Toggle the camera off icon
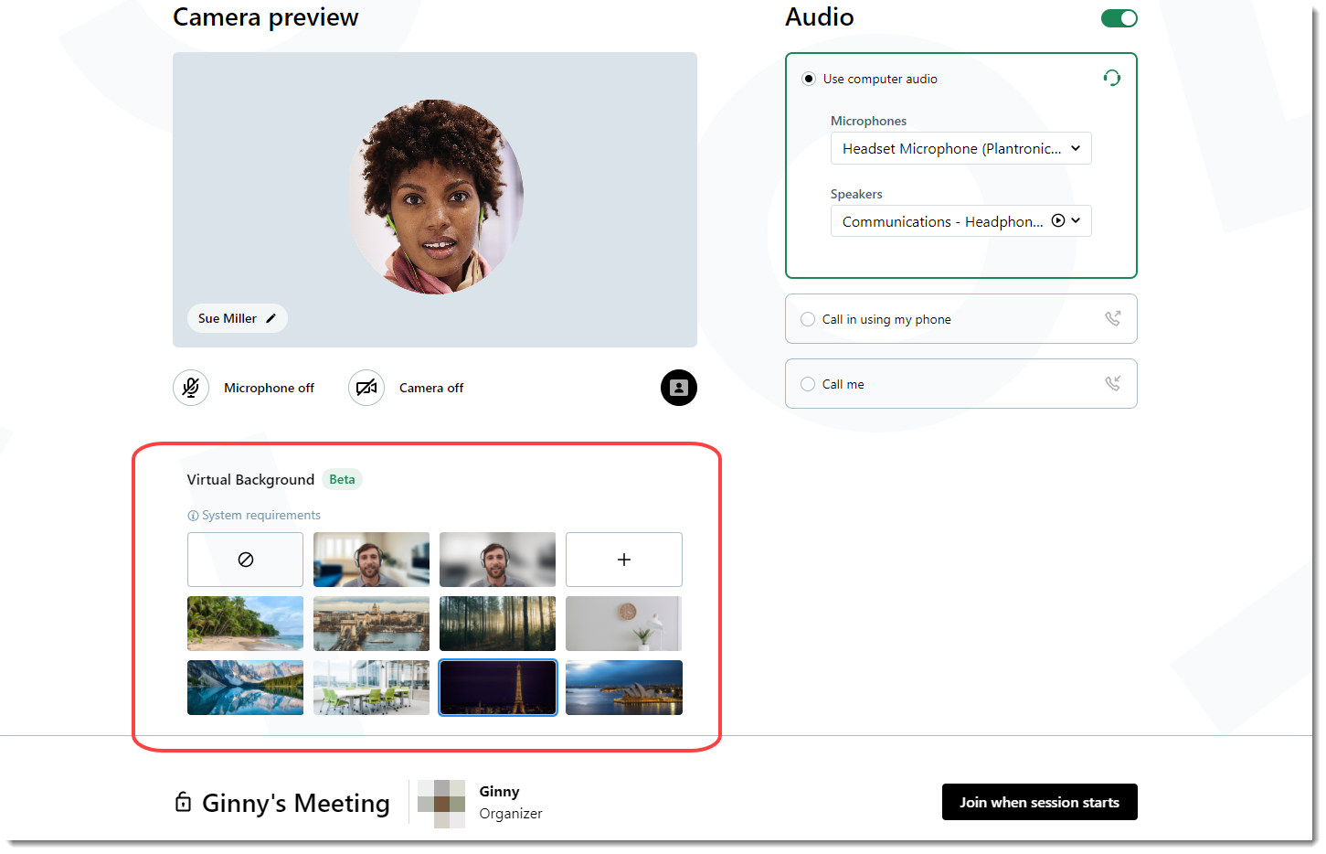The image size is (1326, 854). (366, 388)
